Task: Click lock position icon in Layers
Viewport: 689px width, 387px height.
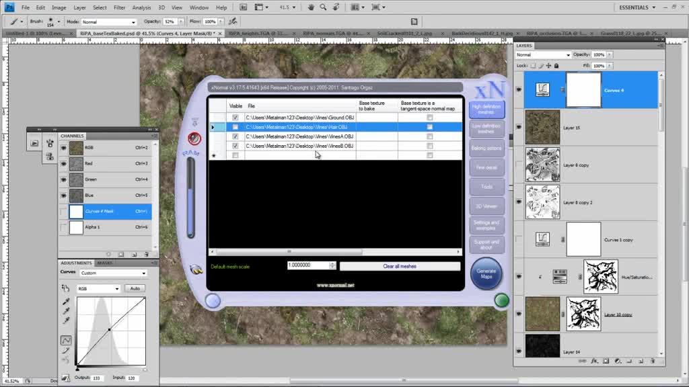Action: click(548, 66)
